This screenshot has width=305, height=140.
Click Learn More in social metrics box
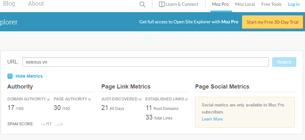click(x=212, y=119)
